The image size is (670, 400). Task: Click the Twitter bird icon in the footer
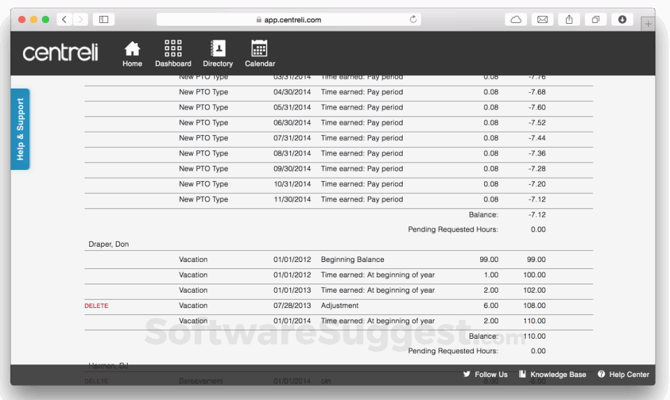tap(467, 374)
